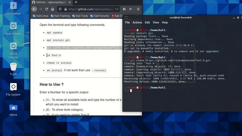Open the Kali Docs bookmark
Screen dimensions: 242x136
click(x=117, y=16)
